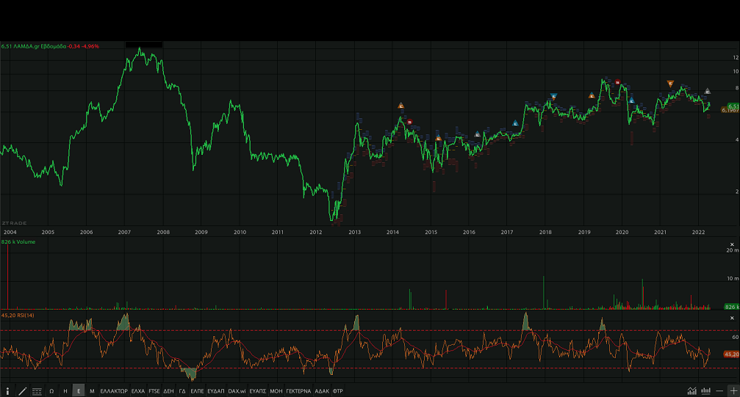
Task: Switch to the Η daily timeframe
Action: coord(65,391)
